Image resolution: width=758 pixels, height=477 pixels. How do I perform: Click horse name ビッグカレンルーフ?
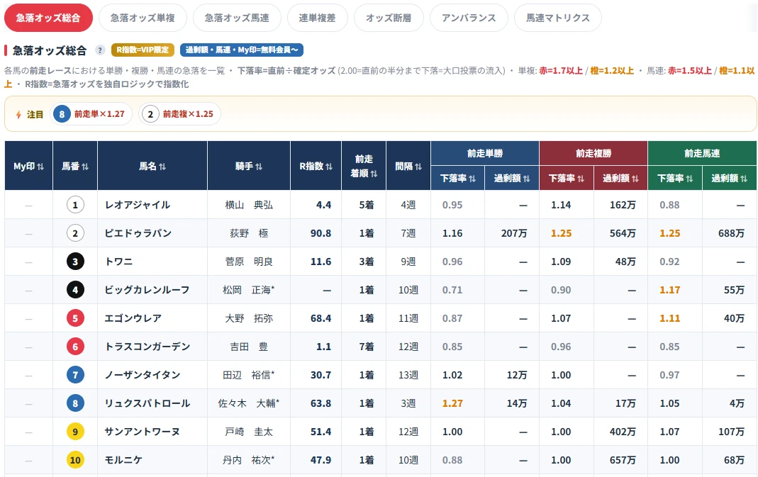click(x=147, y=290)
